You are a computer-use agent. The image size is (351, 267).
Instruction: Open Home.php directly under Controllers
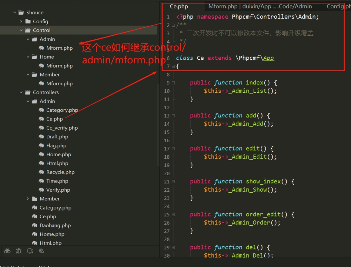[x=52, y=234]
